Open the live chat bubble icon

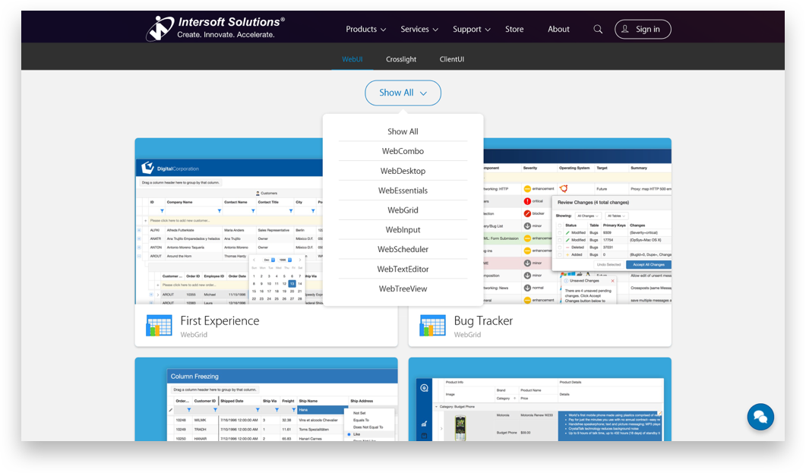pyautogui.click(x=760, y=417)
